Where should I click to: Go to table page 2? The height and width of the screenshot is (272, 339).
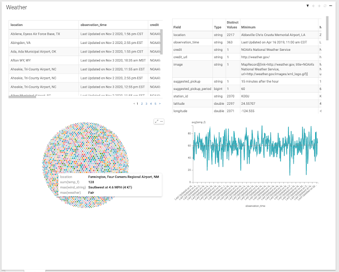pyautogui.click(x=142, y=104)
